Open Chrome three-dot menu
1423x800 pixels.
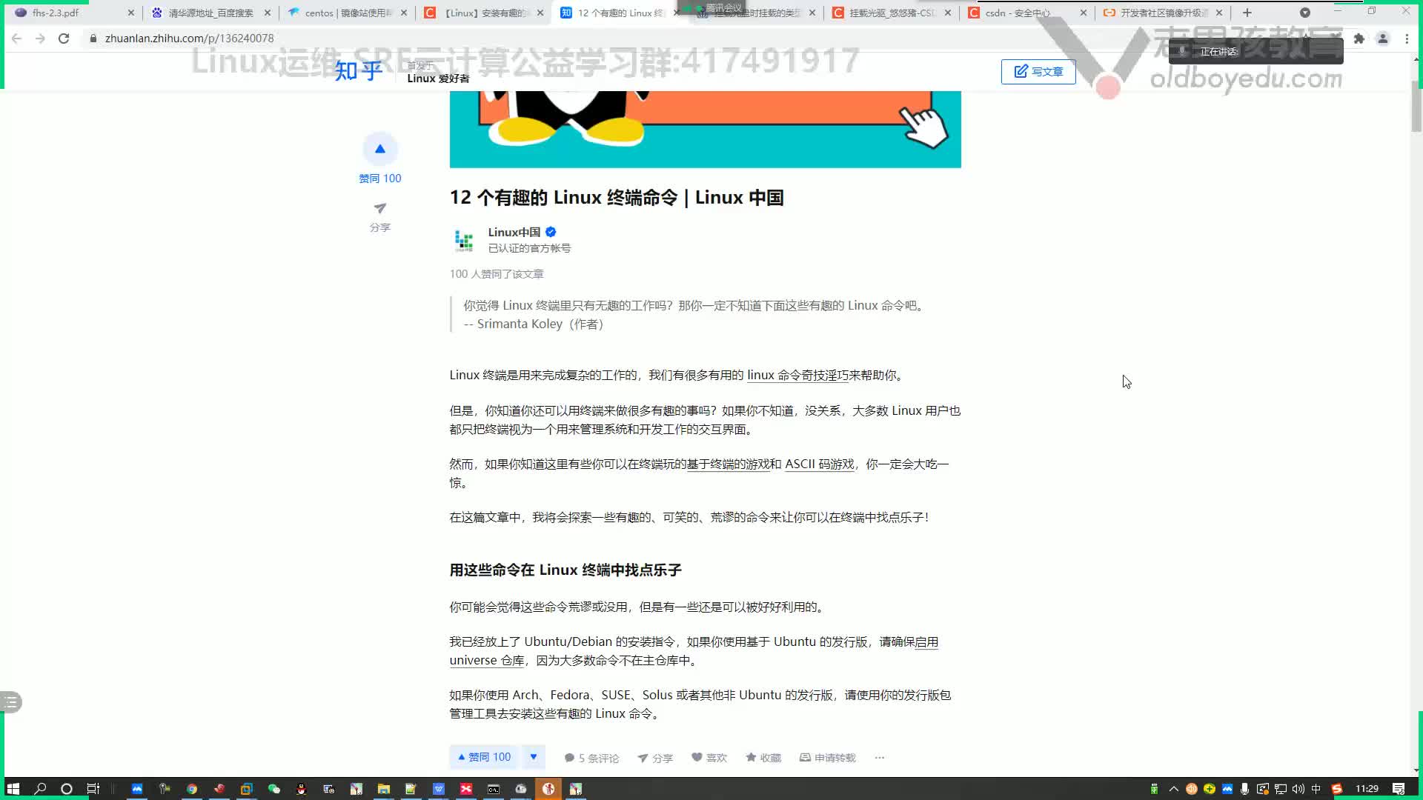[x=1407, y=39]
